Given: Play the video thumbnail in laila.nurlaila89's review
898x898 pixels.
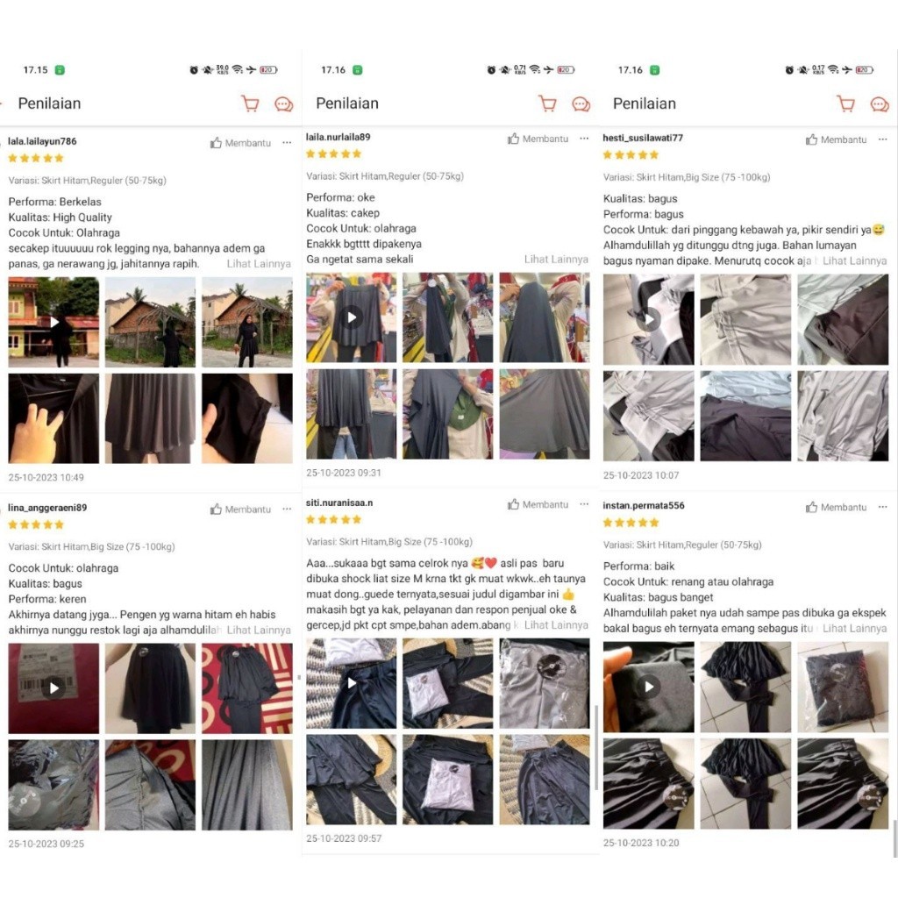Looking at the screenshot, I should [x=351, y=317].
